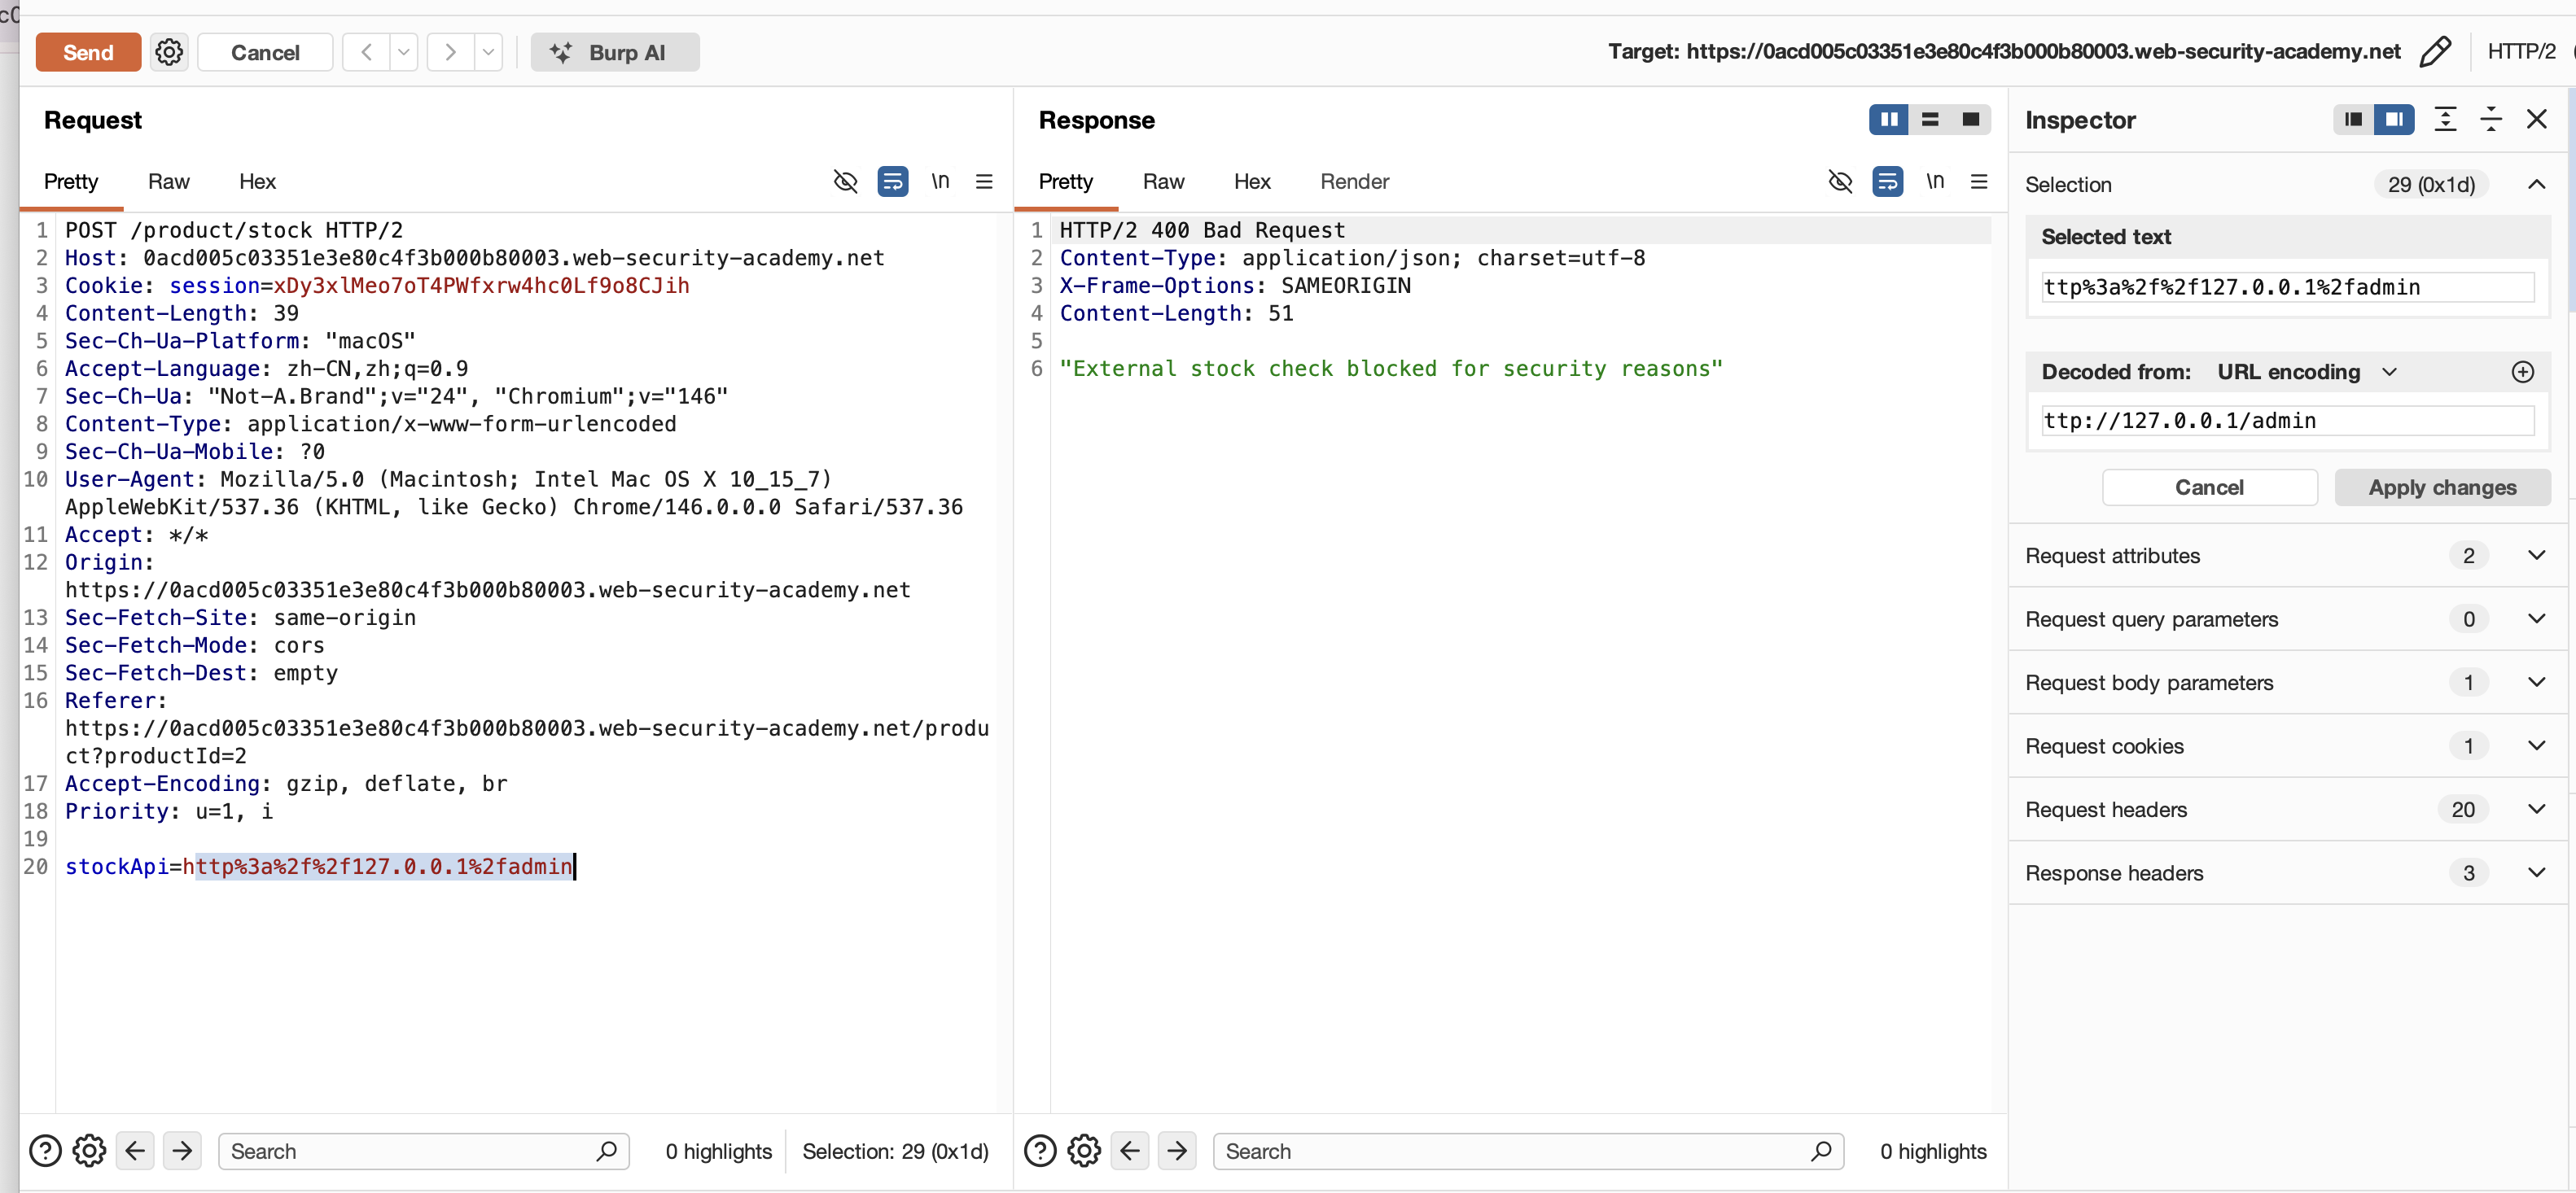
Task: Toggle line wrap button in Response panel
Action: point(1887,181)
